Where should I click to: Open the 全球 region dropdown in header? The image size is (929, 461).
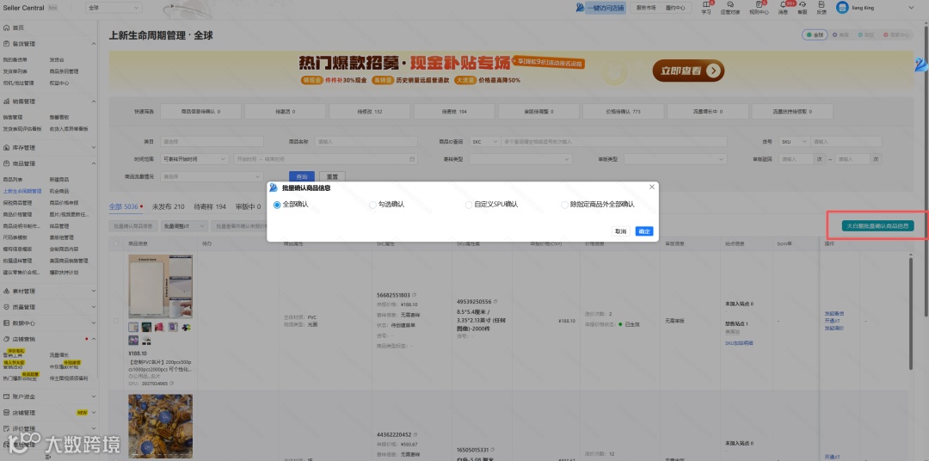(114, 8)
